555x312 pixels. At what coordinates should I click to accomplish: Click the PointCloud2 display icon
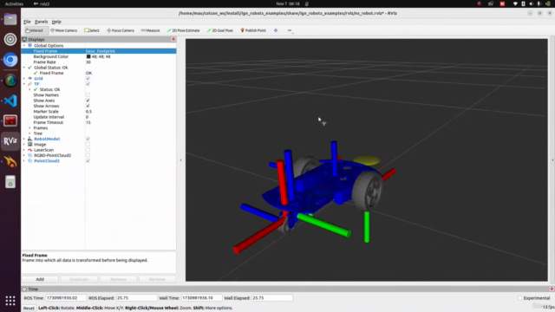[x=30, y=160]
